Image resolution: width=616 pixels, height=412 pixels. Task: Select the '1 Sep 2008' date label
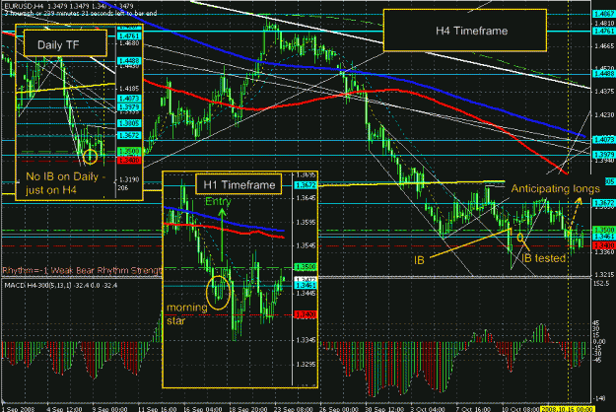point(19,409)
